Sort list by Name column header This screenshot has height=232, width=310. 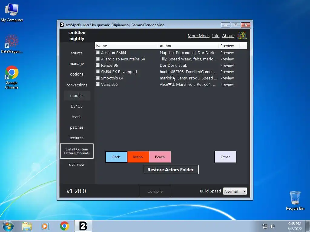(x=126, y=46)
